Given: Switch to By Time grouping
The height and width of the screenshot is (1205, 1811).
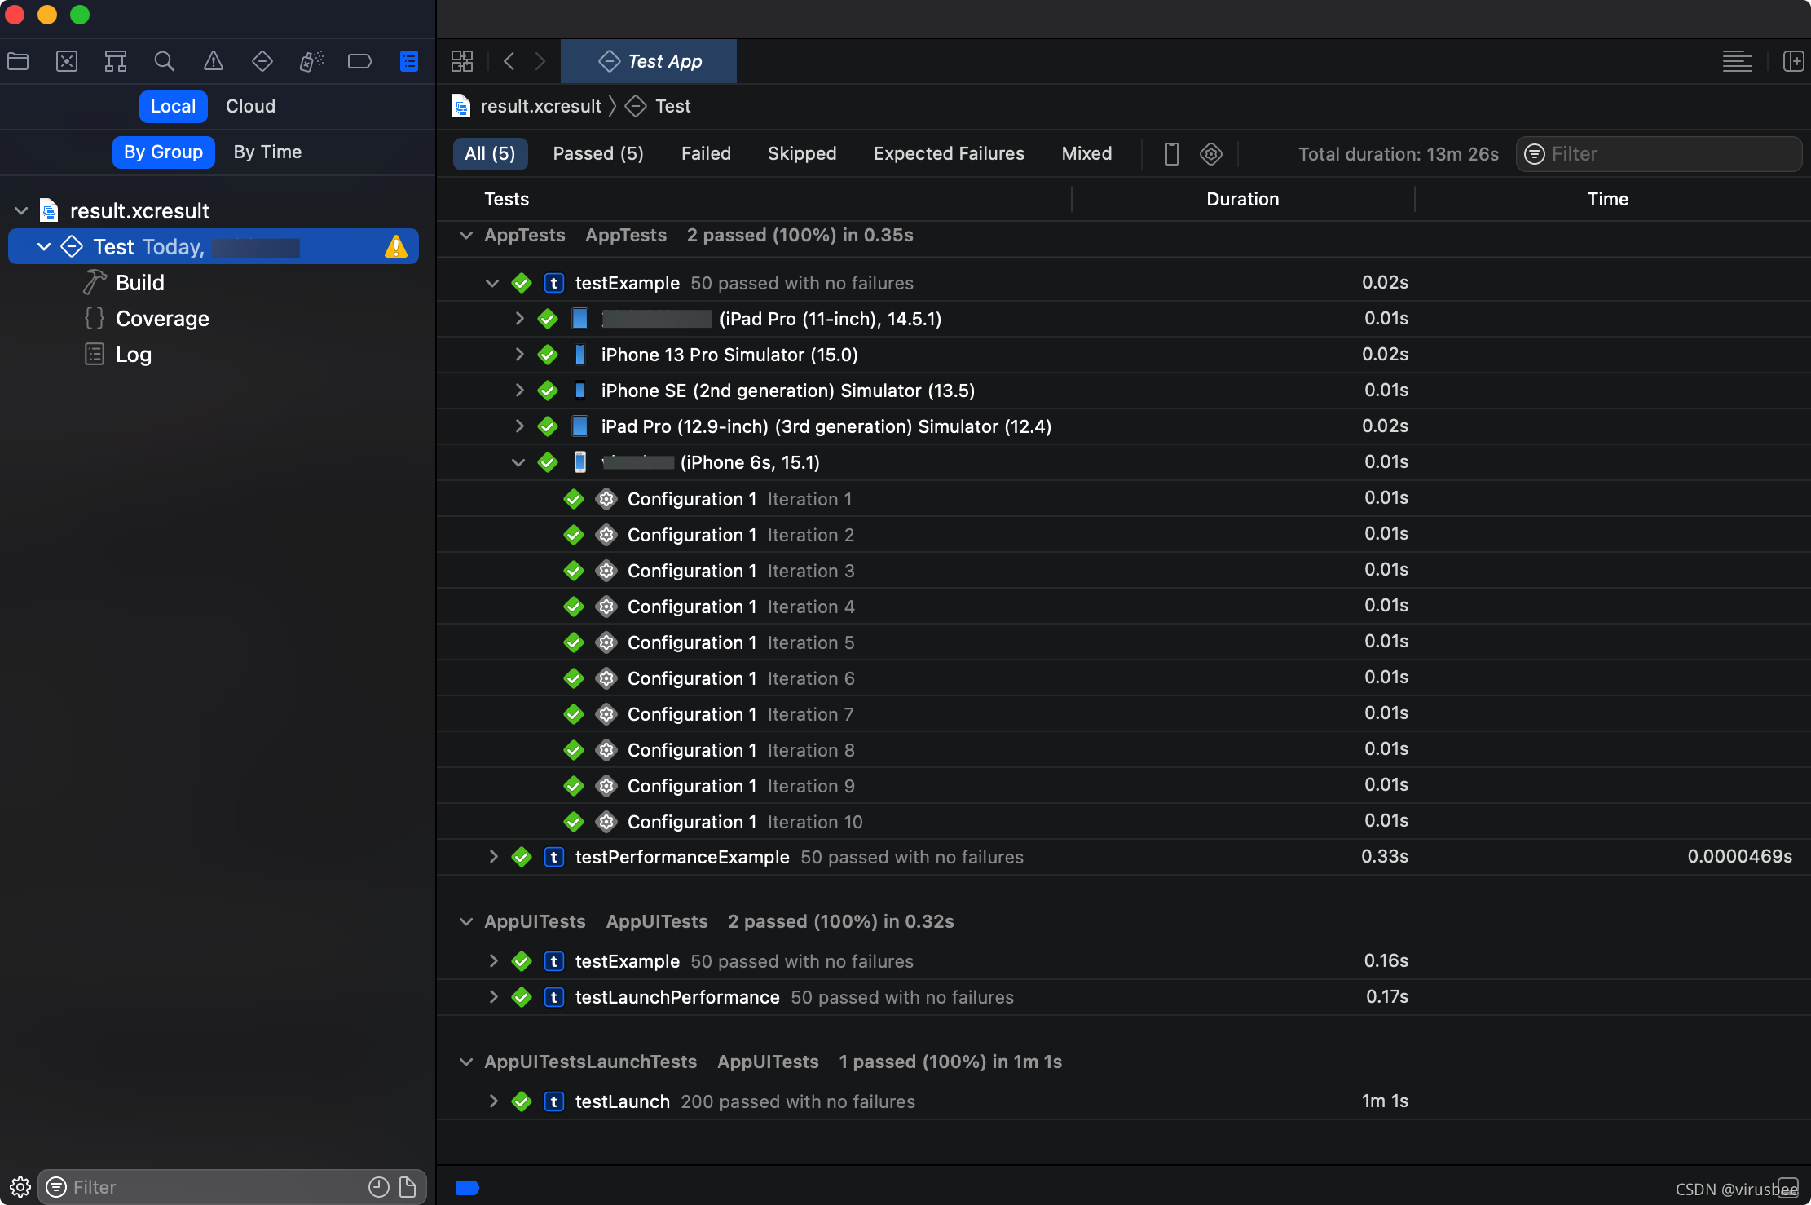Looking at the screenshot, I should (x=267, y=151).
